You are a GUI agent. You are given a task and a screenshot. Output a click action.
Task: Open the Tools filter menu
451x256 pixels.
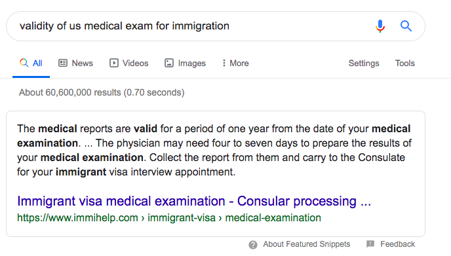[x=404, y=64]
